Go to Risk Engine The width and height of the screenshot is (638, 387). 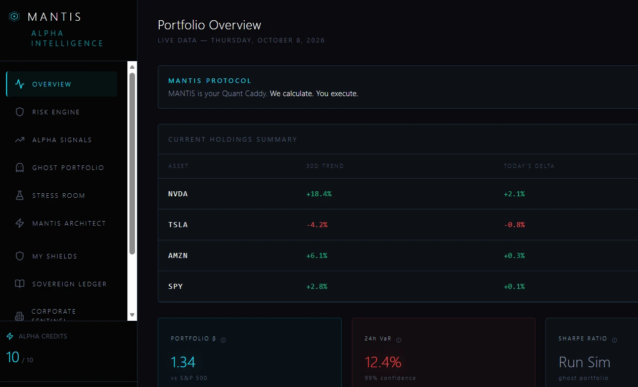62,112
